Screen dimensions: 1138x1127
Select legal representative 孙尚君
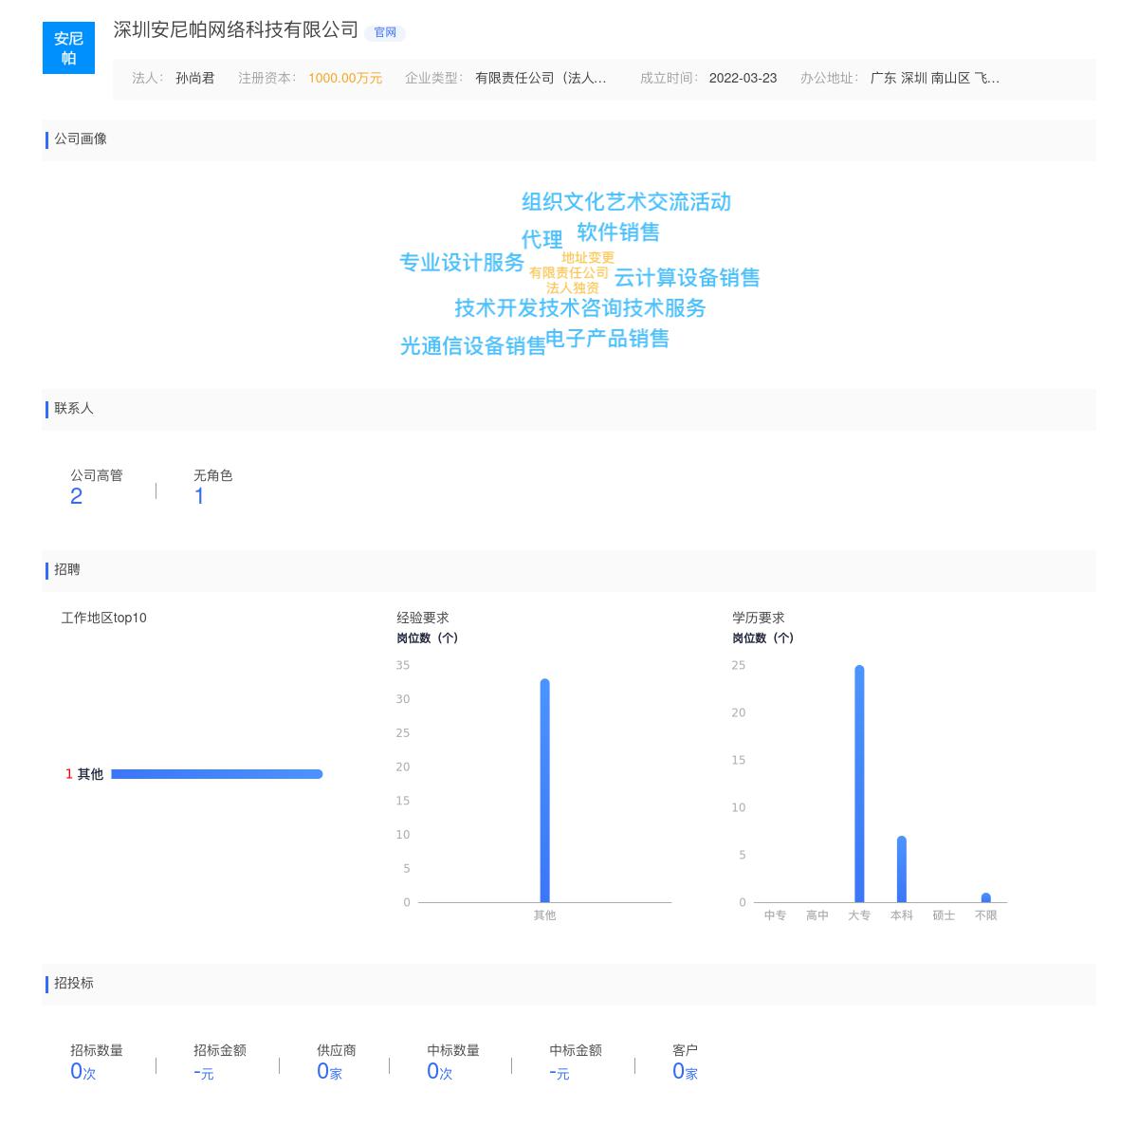(195, 78)
